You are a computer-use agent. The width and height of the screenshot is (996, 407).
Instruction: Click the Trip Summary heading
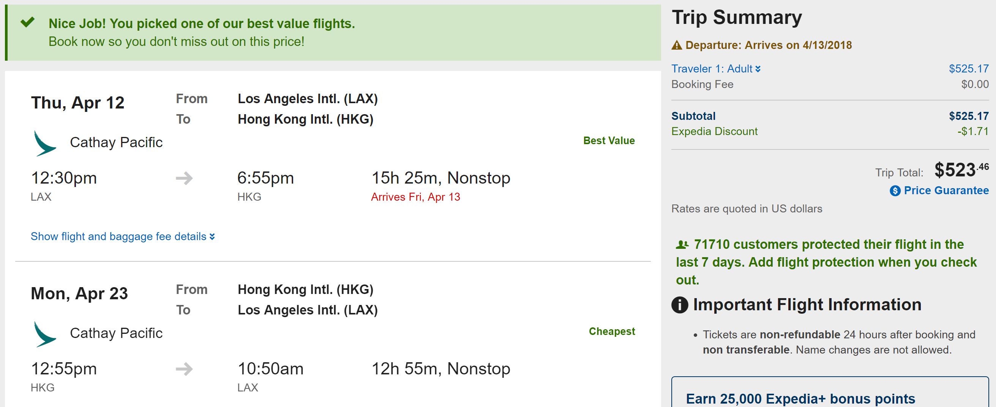pyautogui.click(x=737, y=17)
